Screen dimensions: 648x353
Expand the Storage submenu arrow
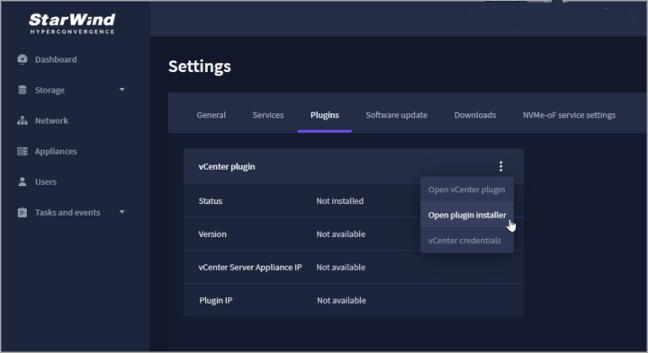[121, 90]
